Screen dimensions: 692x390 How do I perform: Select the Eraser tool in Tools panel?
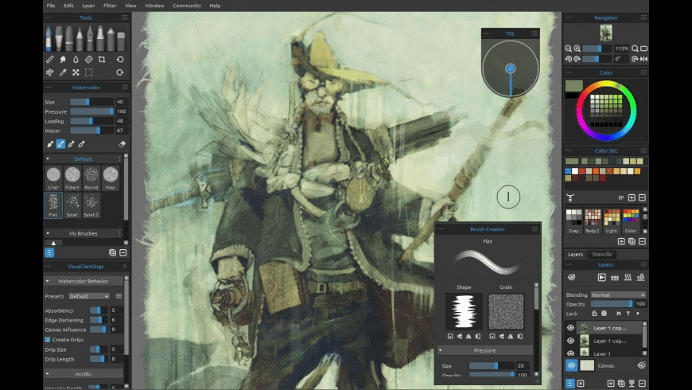coord(121,40)
